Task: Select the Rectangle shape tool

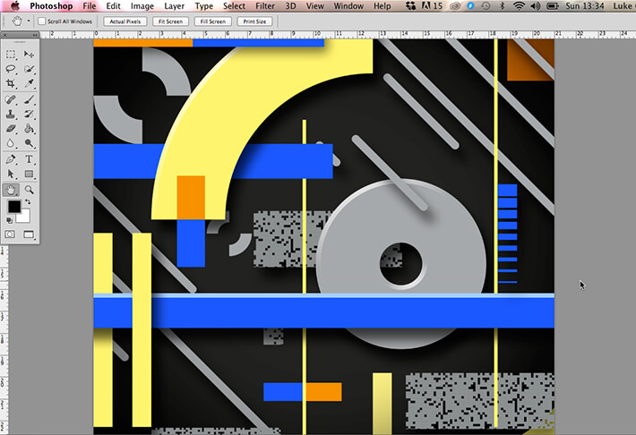Action: tap(29, 174)
